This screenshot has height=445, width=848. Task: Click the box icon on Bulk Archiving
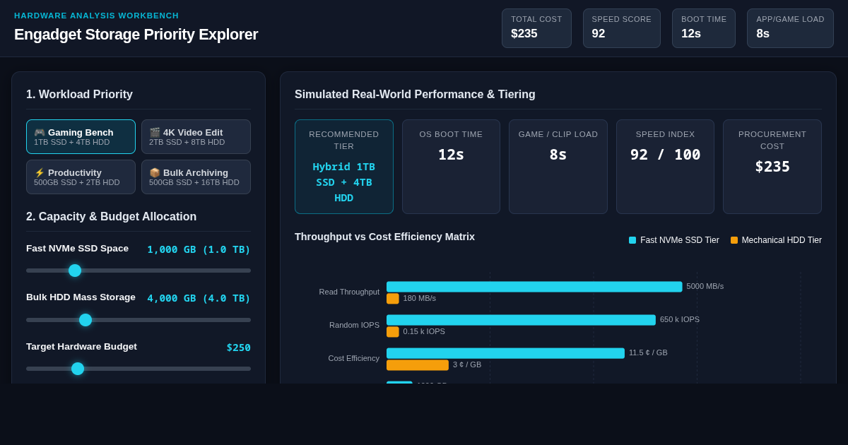point(155,172)
